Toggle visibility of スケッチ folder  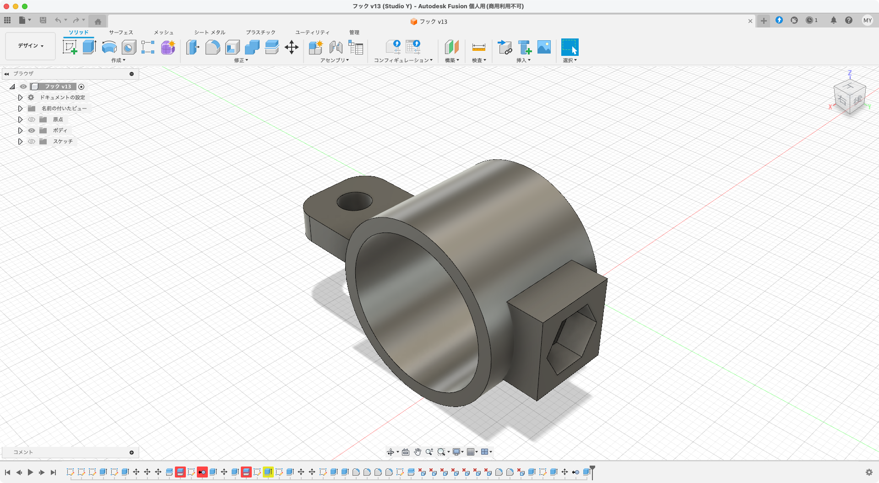[32, 141]
